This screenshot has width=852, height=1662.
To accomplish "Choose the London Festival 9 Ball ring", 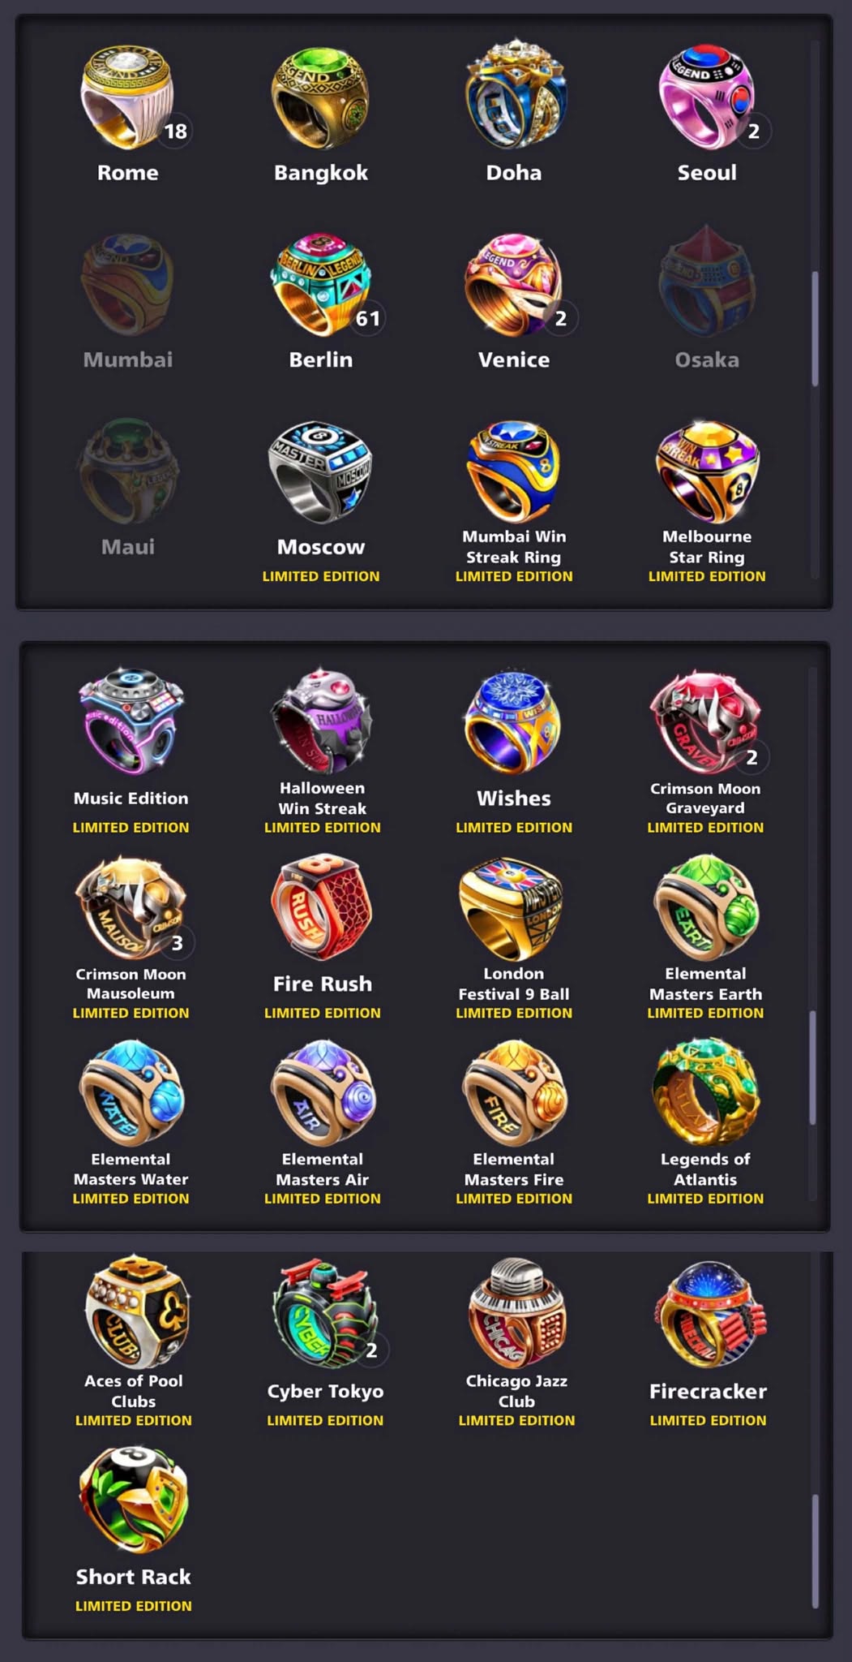I will click(514, 907).
